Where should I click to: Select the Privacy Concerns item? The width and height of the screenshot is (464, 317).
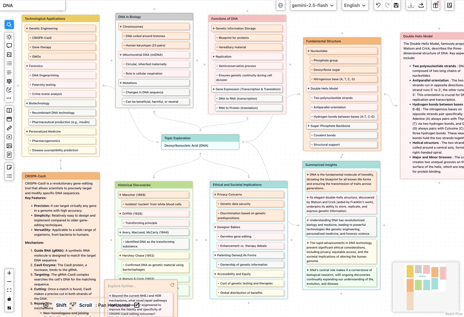(248, 195)
